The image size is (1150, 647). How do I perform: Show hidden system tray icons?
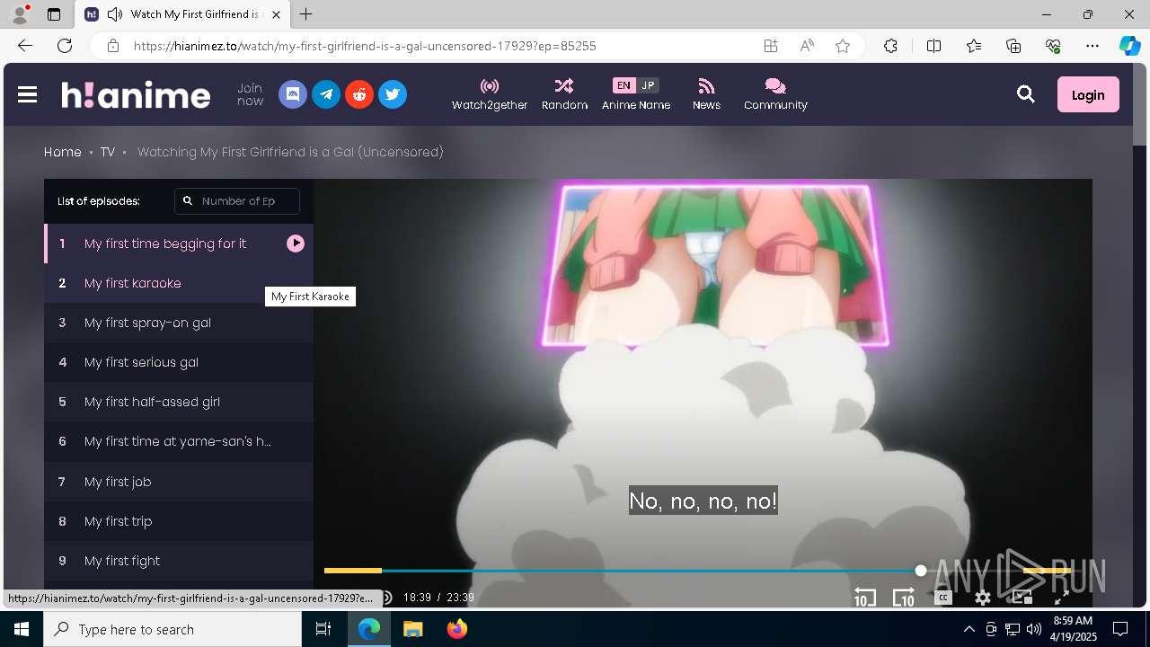click(x=969, y=629)
